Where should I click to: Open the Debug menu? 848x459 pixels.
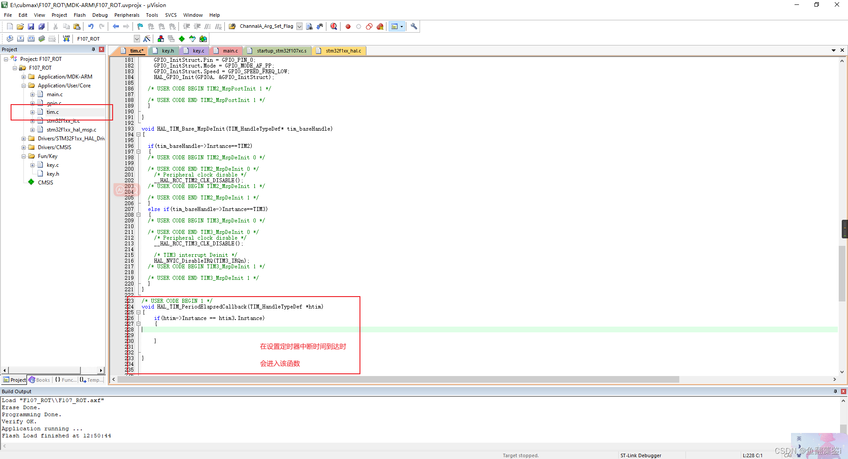pos(100,15)
